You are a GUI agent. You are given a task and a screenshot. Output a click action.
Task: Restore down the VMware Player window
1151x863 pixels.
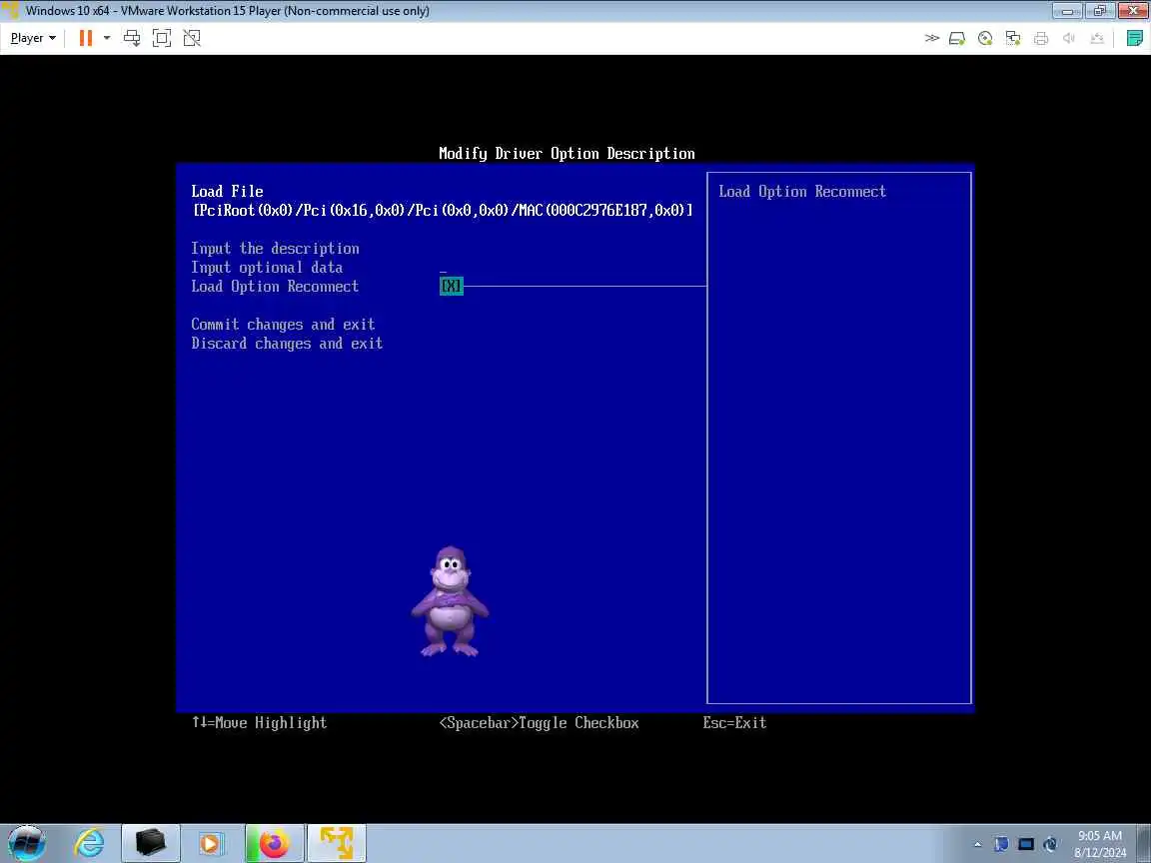point(1100,11)
